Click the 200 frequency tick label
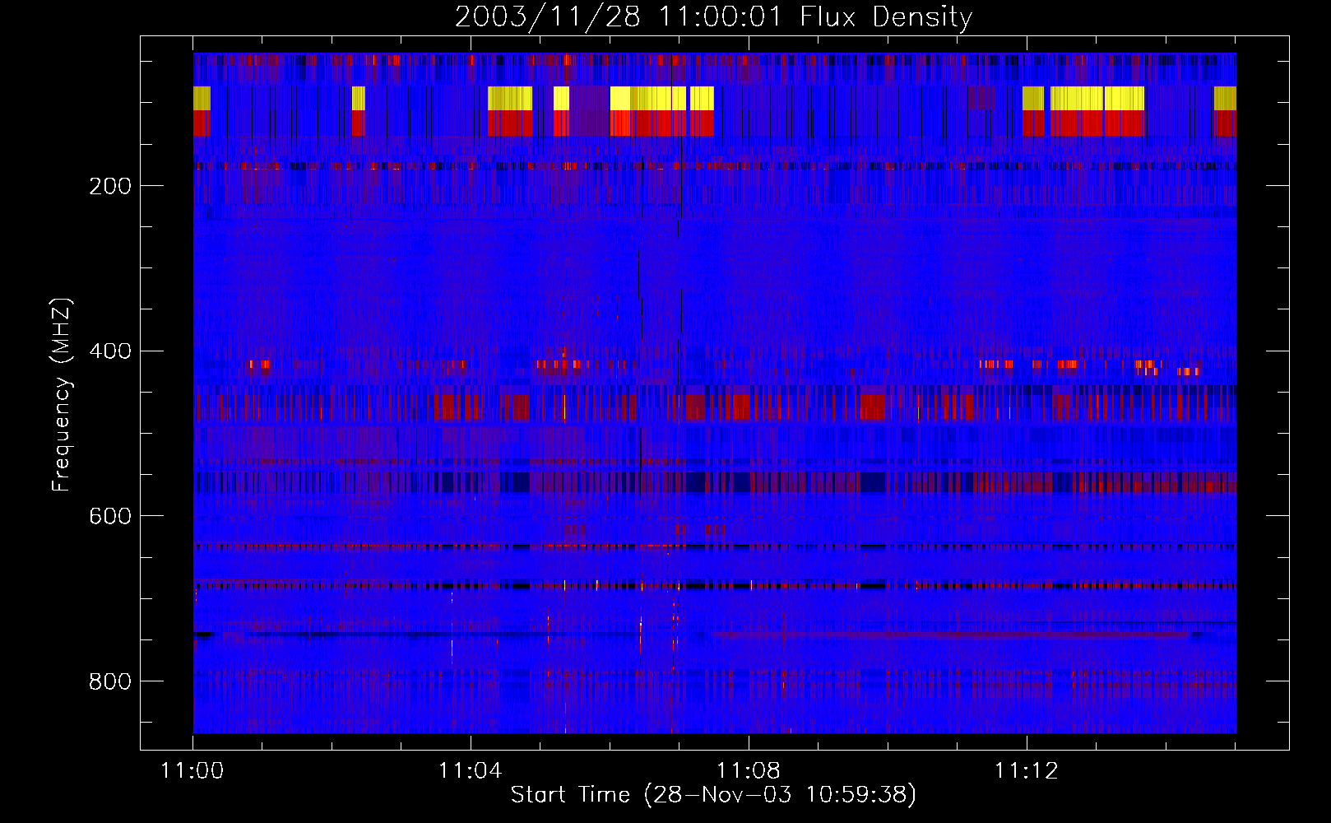 pyautogui.click(x=110, y=186)
